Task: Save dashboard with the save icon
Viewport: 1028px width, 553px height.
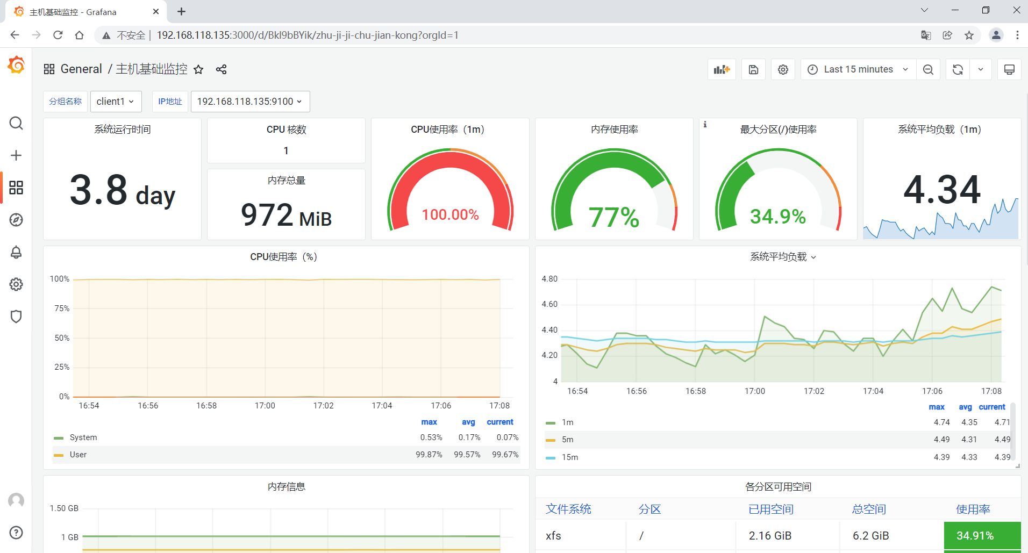Action: [x=753, y=69]
